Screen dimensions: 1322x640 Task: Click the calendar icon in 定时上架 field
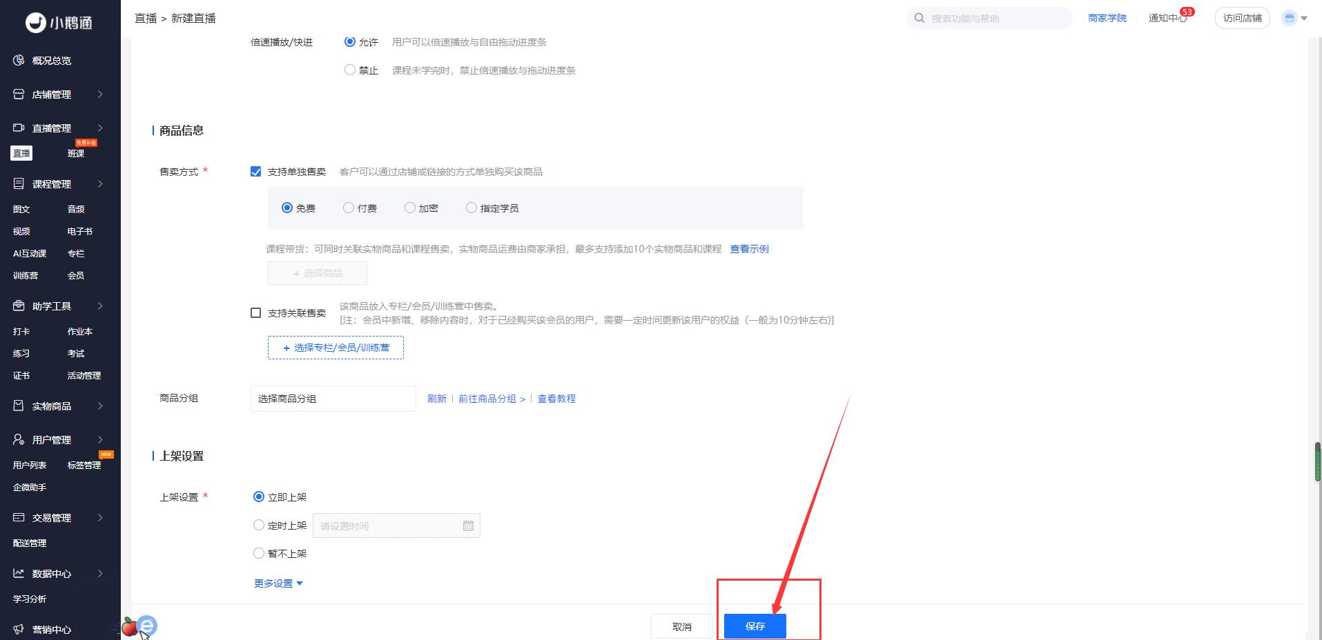click(x=468, y=526)
